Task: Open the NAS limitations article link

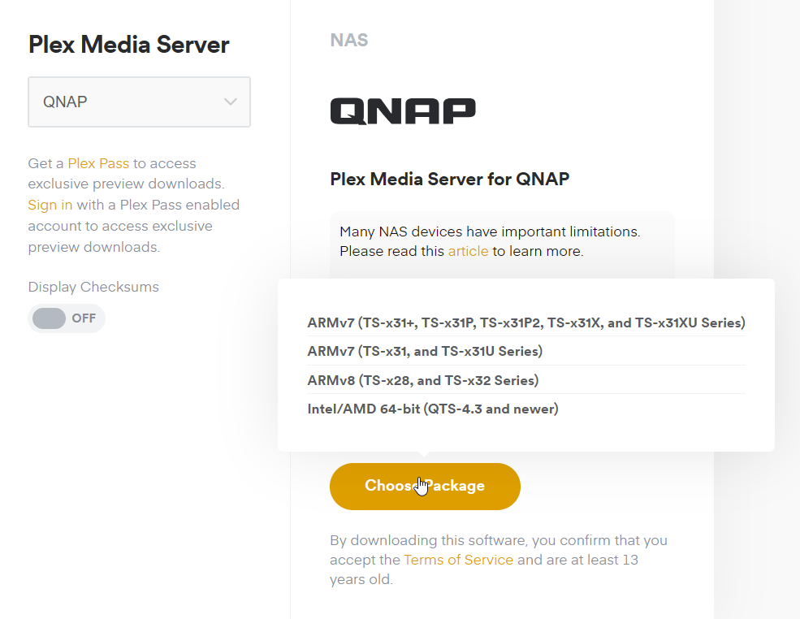Action: click(x=468, y=251)
